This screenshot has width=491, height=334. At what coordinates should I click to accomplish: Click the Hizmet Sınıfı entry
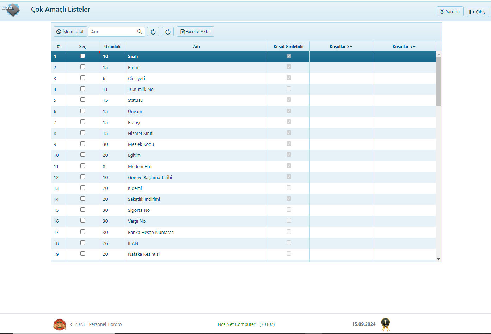pyautogui.click(x=141, y=133)
